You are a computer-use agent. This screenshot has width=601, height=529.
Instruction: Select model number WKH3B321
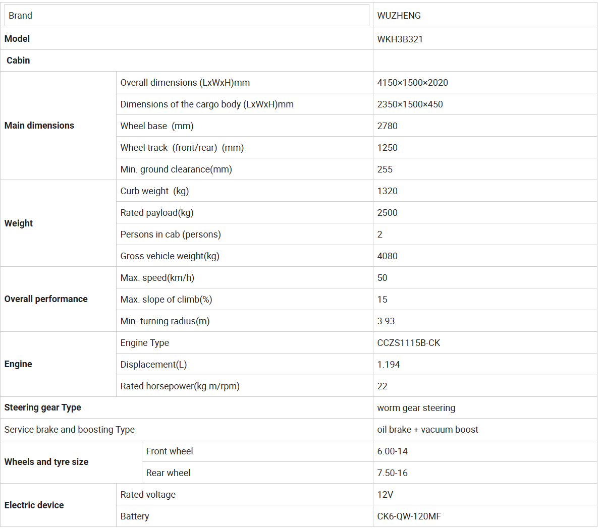[400, 39]
